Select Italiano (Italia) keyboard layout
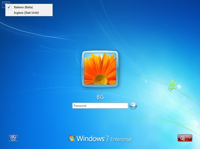 tap(29, 7)
